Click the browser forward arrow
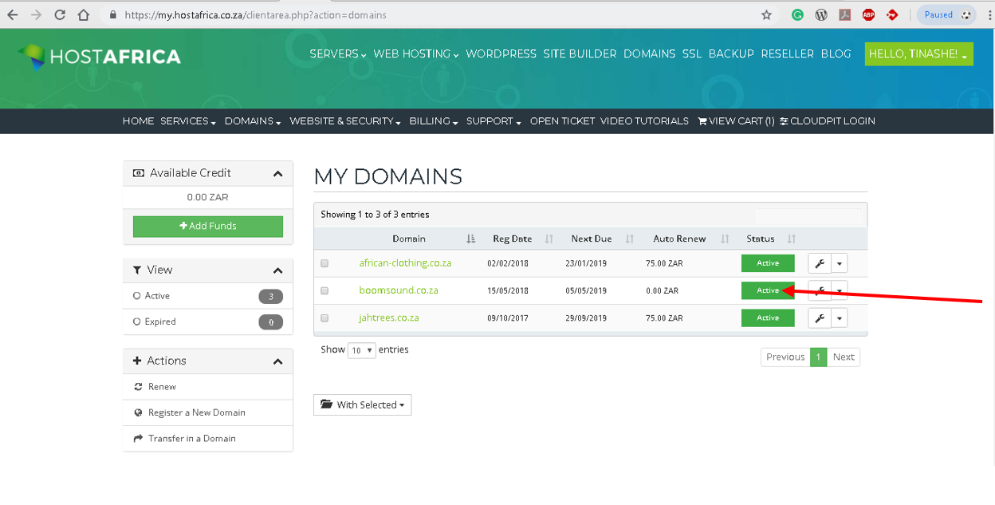 36,14
